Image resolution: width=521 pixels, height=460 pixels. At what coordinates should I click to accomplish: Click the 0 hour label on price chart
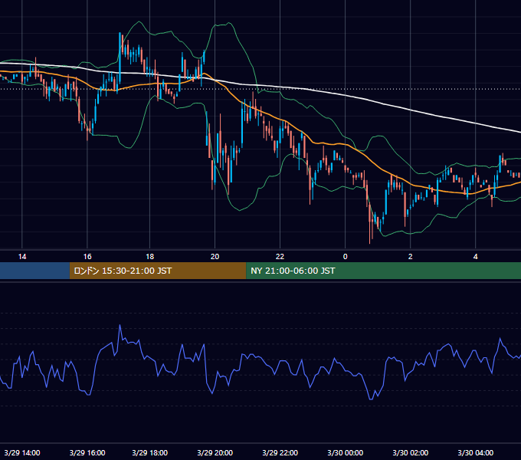click(346, 257)
